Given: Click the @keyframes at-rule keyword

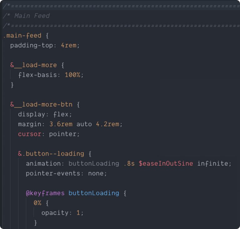Looking at the screenshot, I should (x=45, y=193).
